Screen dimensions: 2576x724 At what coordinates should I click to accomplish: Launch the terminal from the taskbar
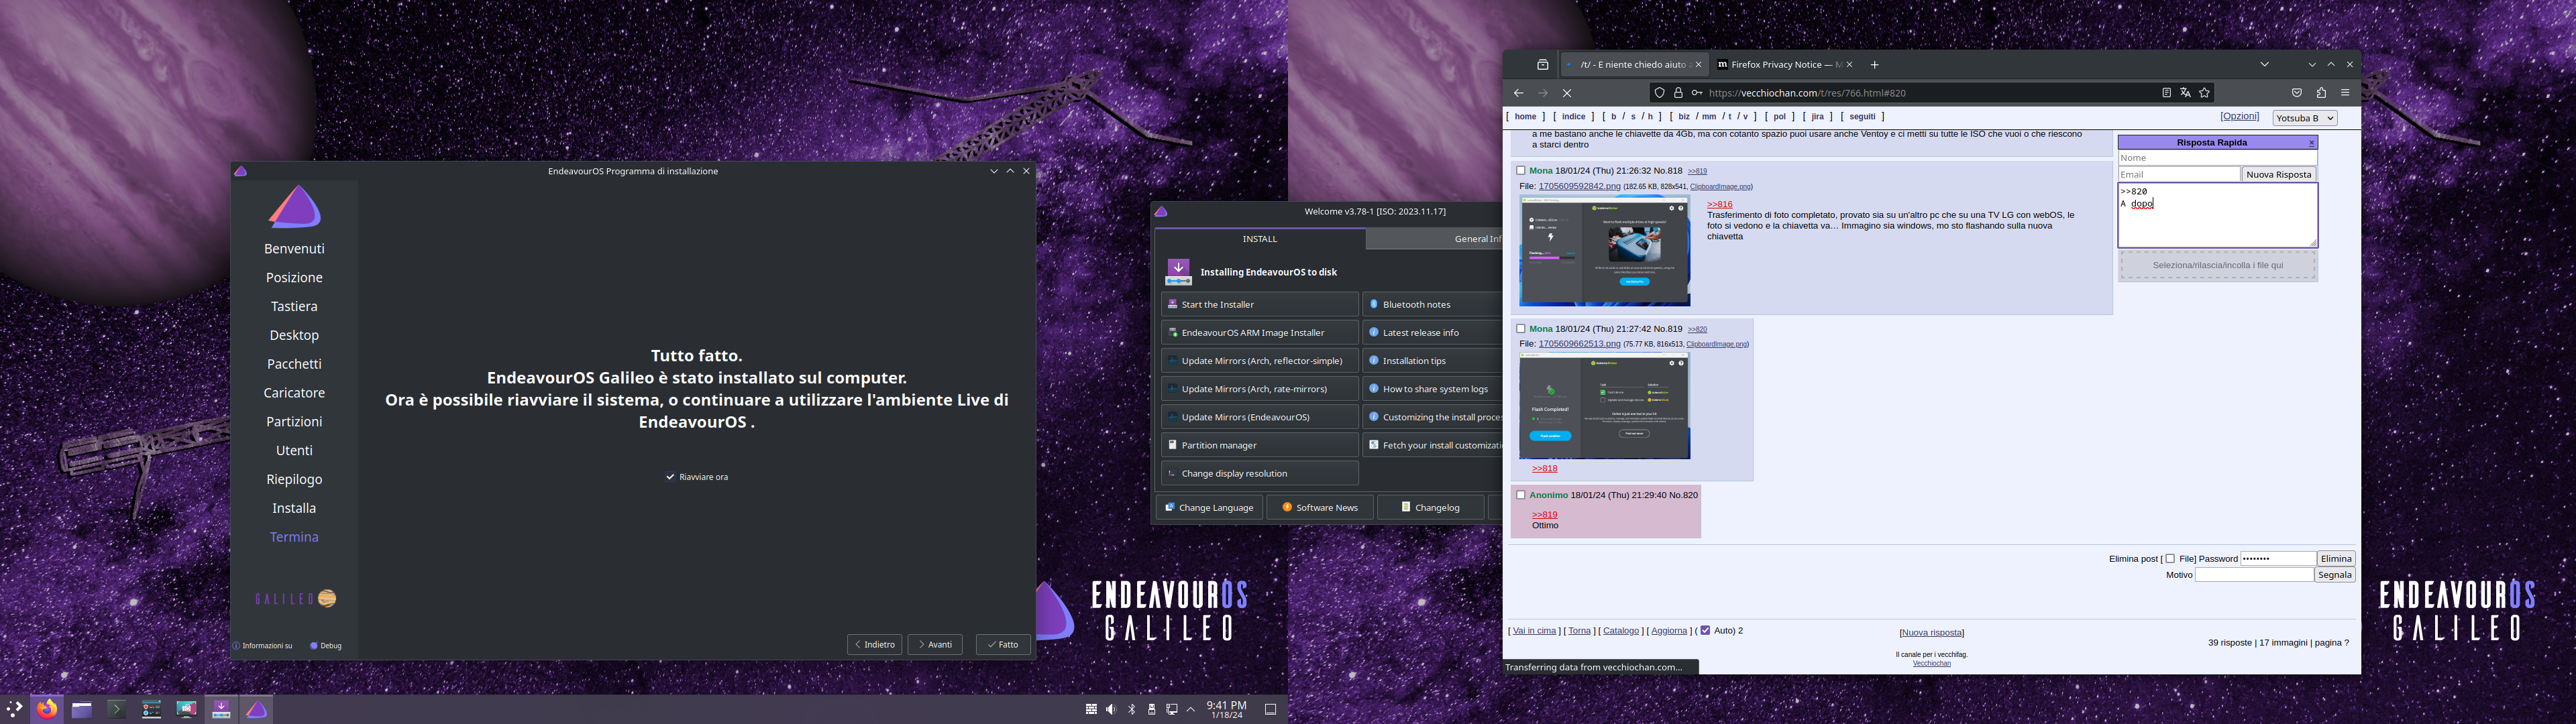(117, 709)
